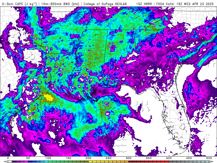Click the color bar label "500"
This screenshot has width=217, height=163.
[209, 158]
